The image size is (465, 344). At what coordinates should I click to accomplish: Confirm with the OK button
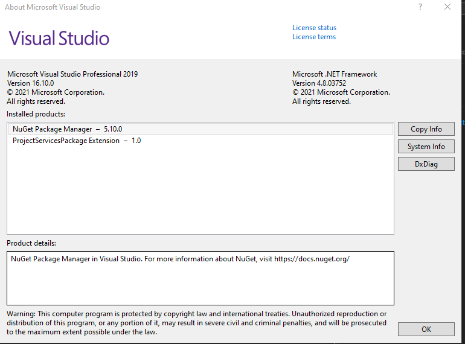[x=426, y=329]
